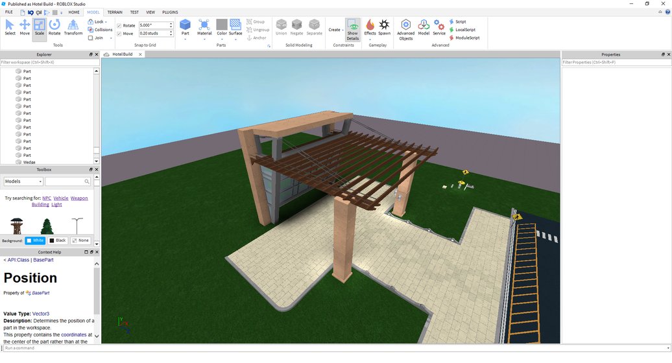This screenshot has height=363, width=672.
Task: Activate the Rotate tool
Action: tap(54, 27)
